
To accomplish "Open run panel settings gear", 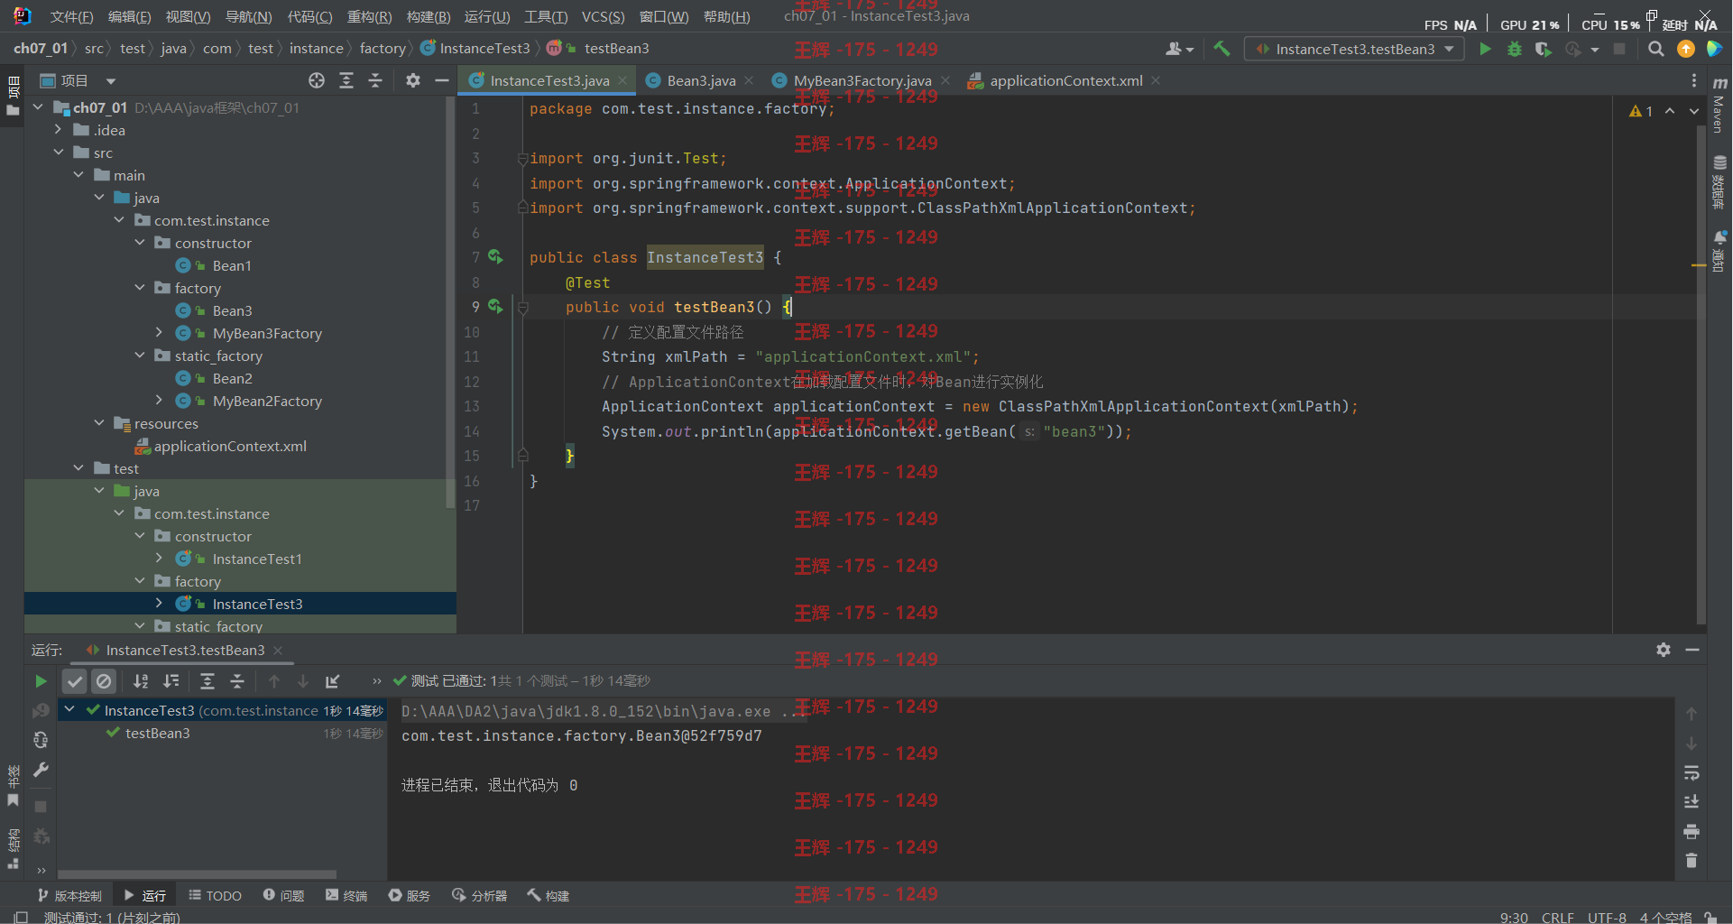I will (1664, 650).
